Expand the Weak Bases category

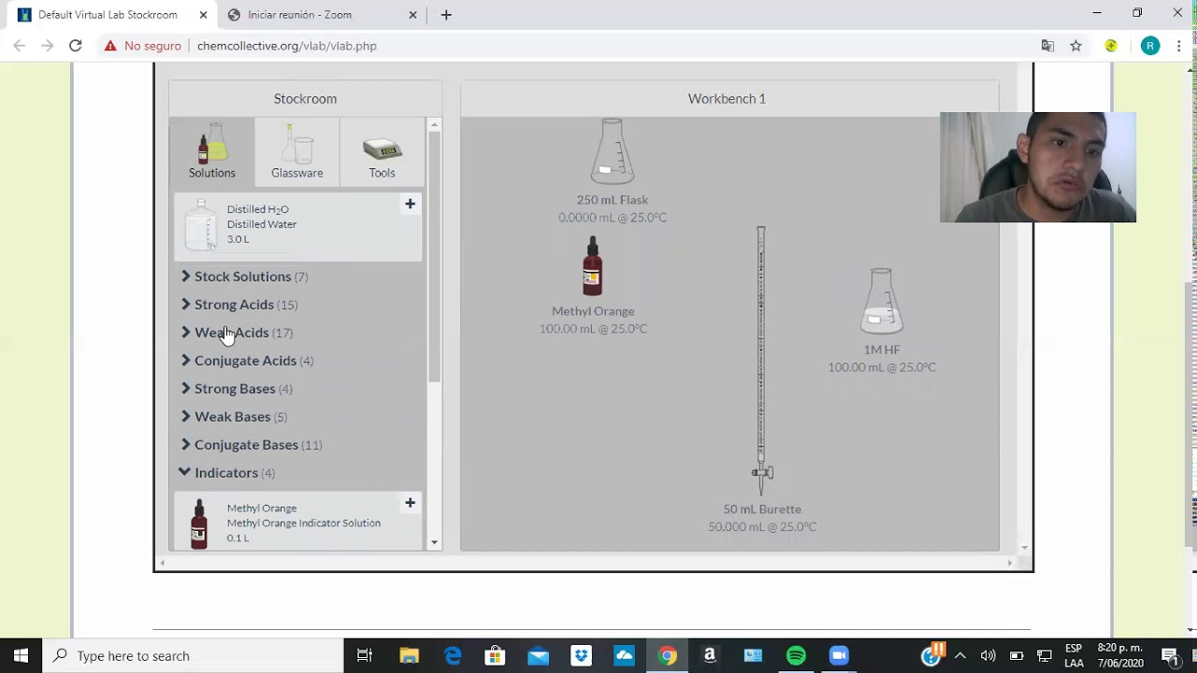point(233,417)
